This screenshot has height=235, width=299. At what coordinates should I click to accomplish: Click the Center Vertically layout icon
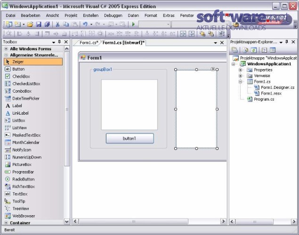pos(192,34)
